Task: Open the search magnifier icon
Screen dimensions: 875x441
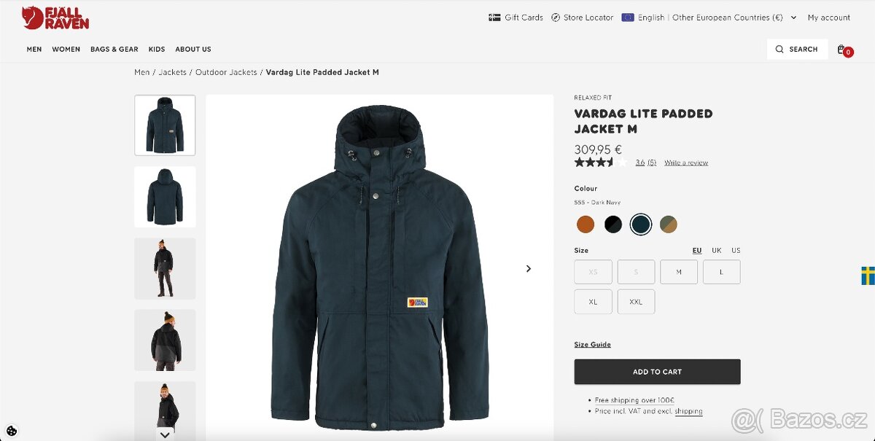Action: click(x=779, y=49)
